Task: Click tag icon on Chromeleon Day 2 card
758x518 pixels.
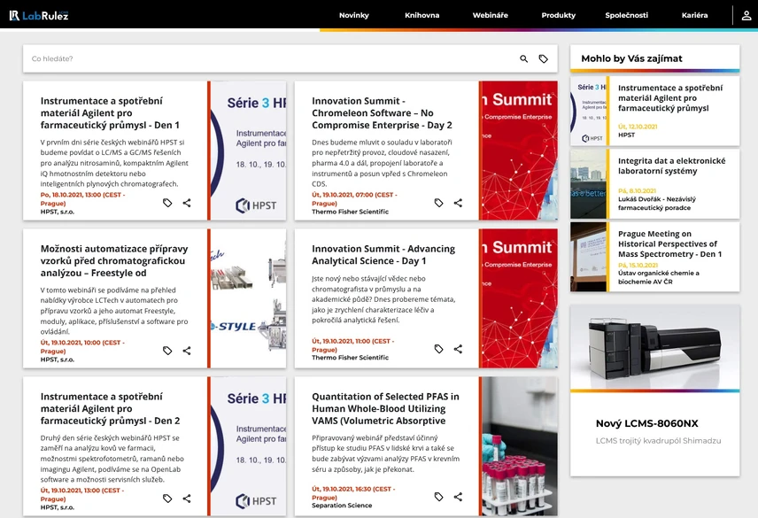Action: click(x=438, y=203)
